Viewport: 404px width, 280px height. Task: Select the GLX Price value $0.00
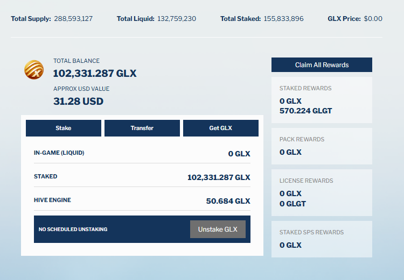tap(373, 19)
